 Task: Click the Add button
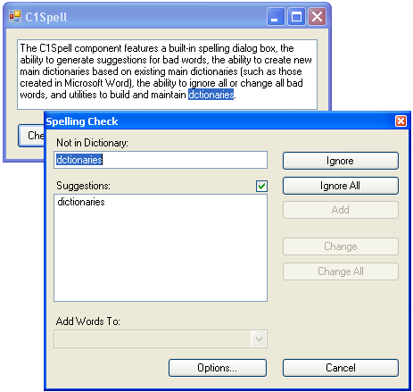coord(341,210)
